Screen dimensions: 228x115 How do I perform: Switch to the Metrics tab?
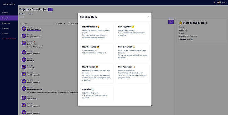(30, 14)
